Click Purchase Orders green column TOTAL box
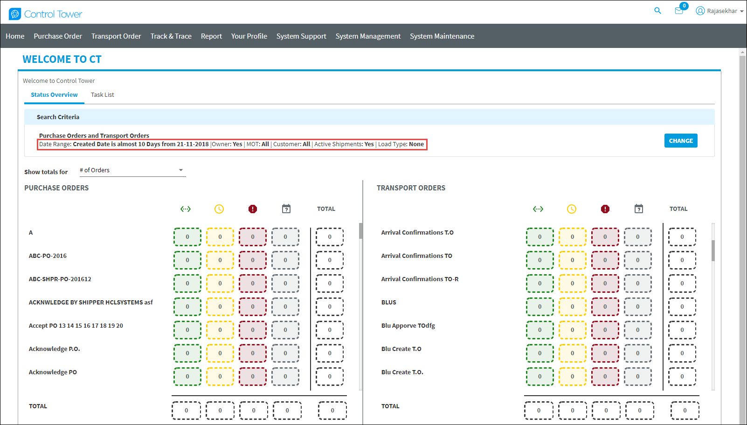Image resolution: width=747 pixels, height=425 pixels. 186,411
